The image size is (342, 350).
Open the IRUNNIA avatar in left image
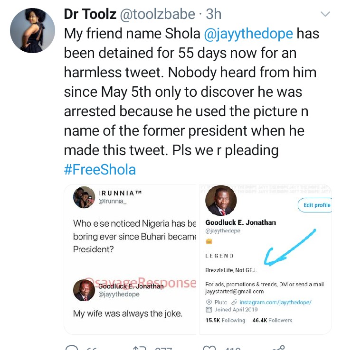point(84,197)
